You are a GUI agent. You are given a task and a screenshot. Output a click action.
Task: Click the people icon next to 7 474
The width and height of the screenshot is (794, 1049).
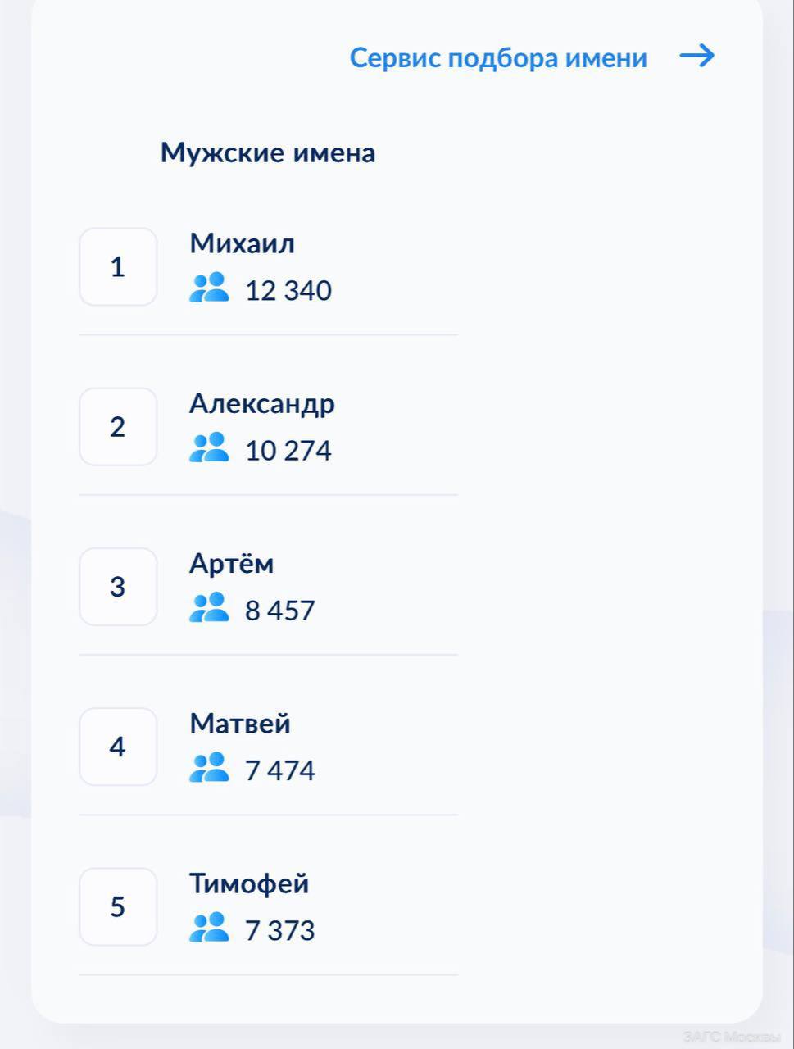click(x=209, y=767)
